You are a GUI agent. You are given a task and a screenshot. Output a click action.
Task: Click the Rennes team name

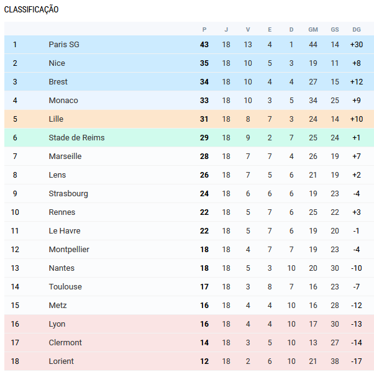tap(62, 212)
